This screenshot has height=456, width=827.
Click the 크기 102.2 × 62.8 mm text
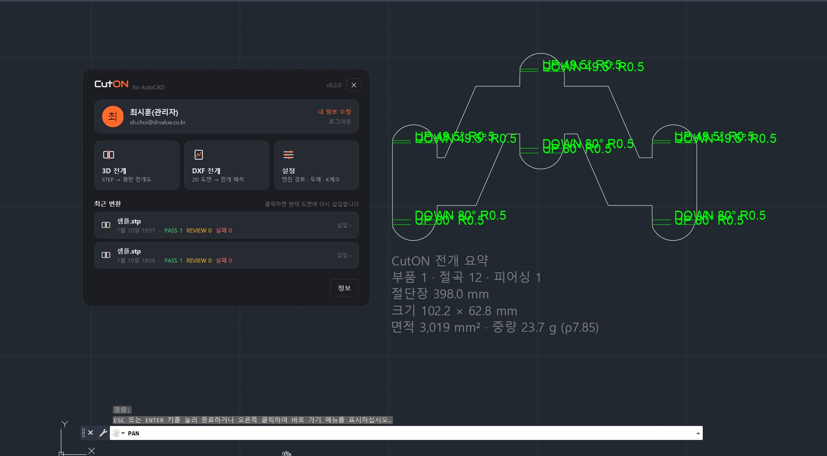[x=454, y=311]
